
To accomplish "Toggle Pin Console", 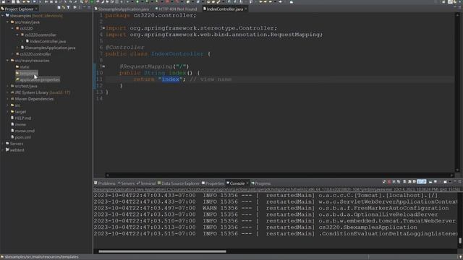I will (x=430, y=181).
